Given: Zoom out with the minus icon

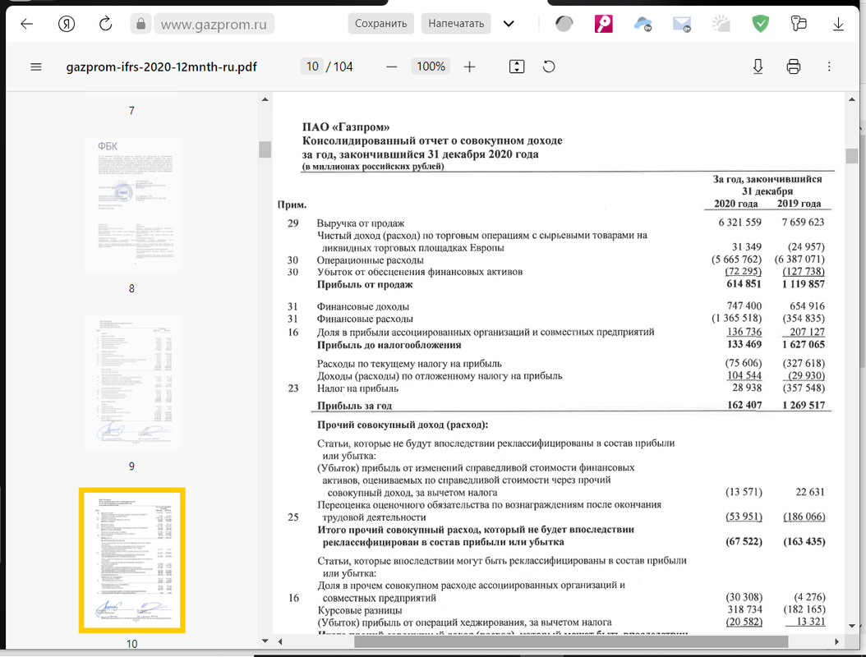Looking at the screenshot, I should [x=392, y=67].
